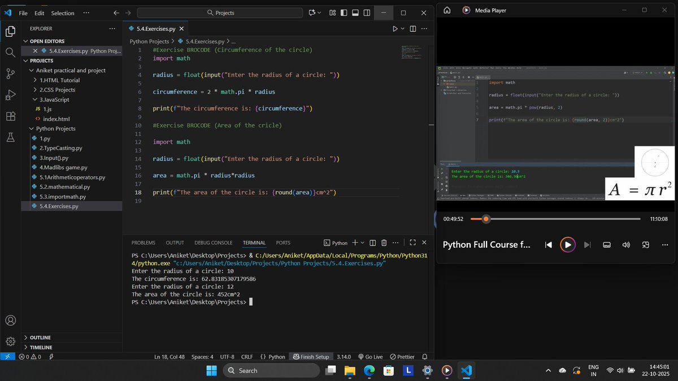The image size is (678, 381).
Task: Open Media Player more options ellipsis
Action: 664,244
